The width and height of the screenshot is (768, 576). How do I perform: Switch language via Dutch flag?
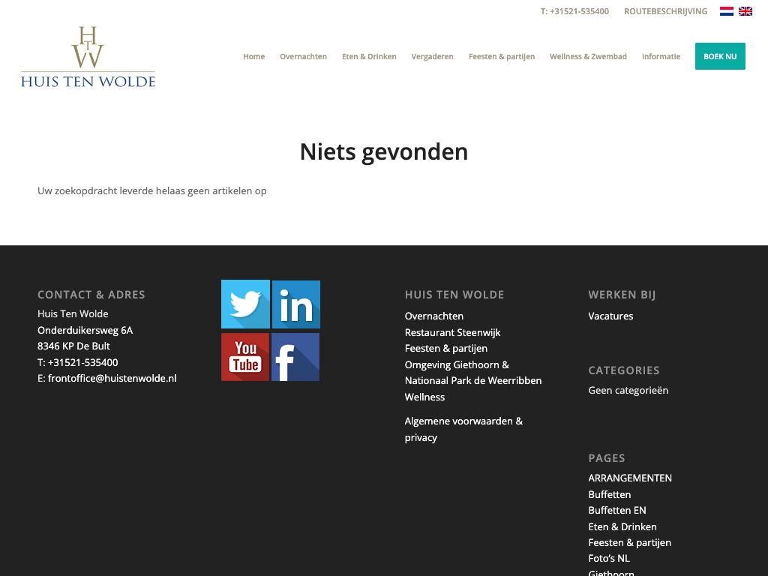[x=726, y=11]
